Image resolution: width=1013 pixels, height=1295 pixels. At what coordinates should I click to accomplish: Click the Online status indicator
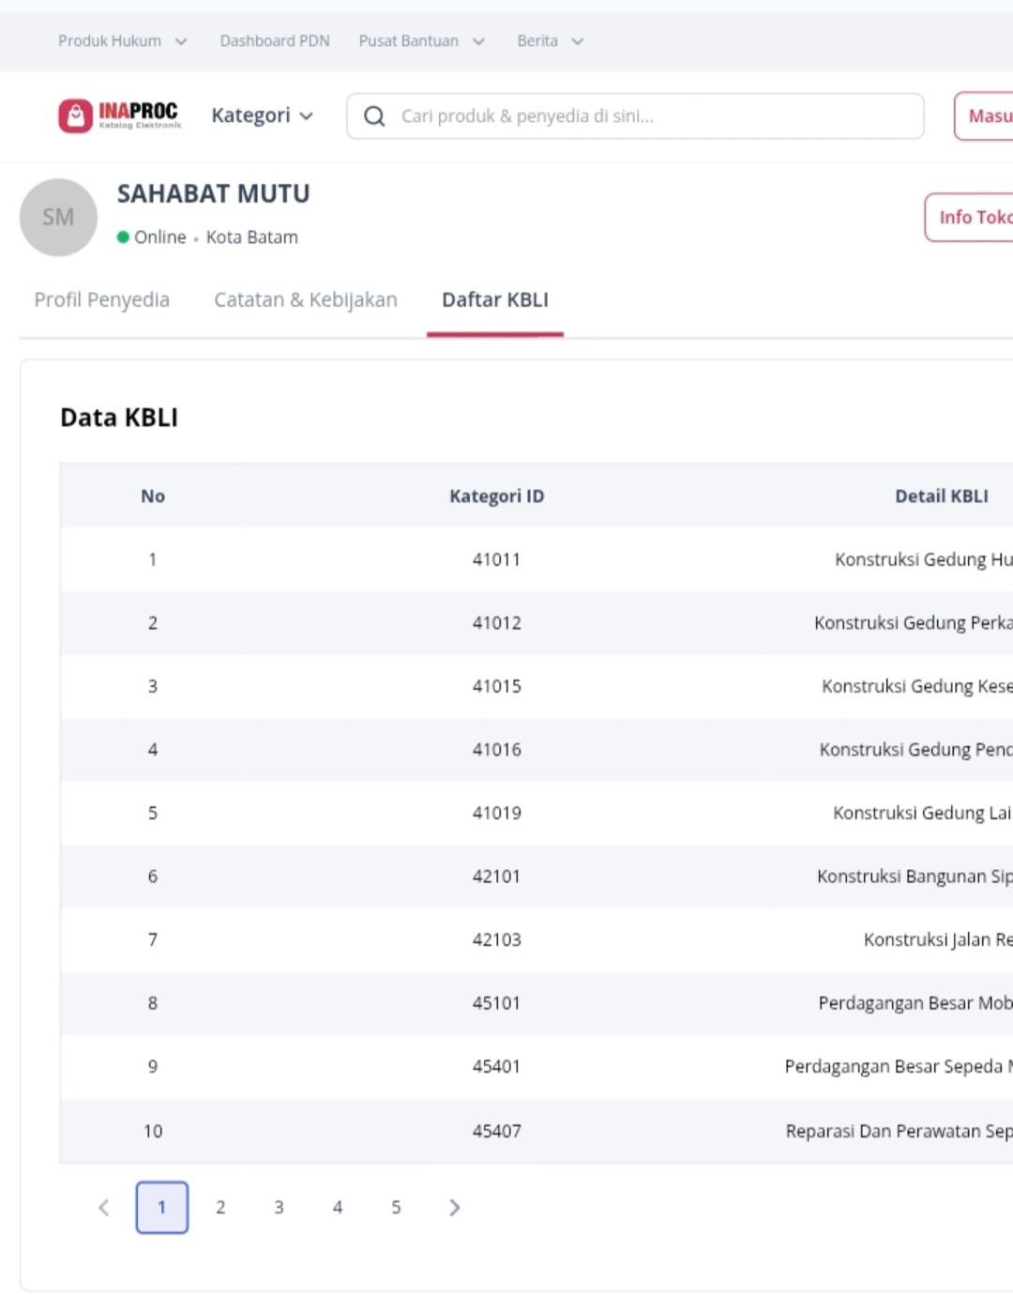[152, 237]
